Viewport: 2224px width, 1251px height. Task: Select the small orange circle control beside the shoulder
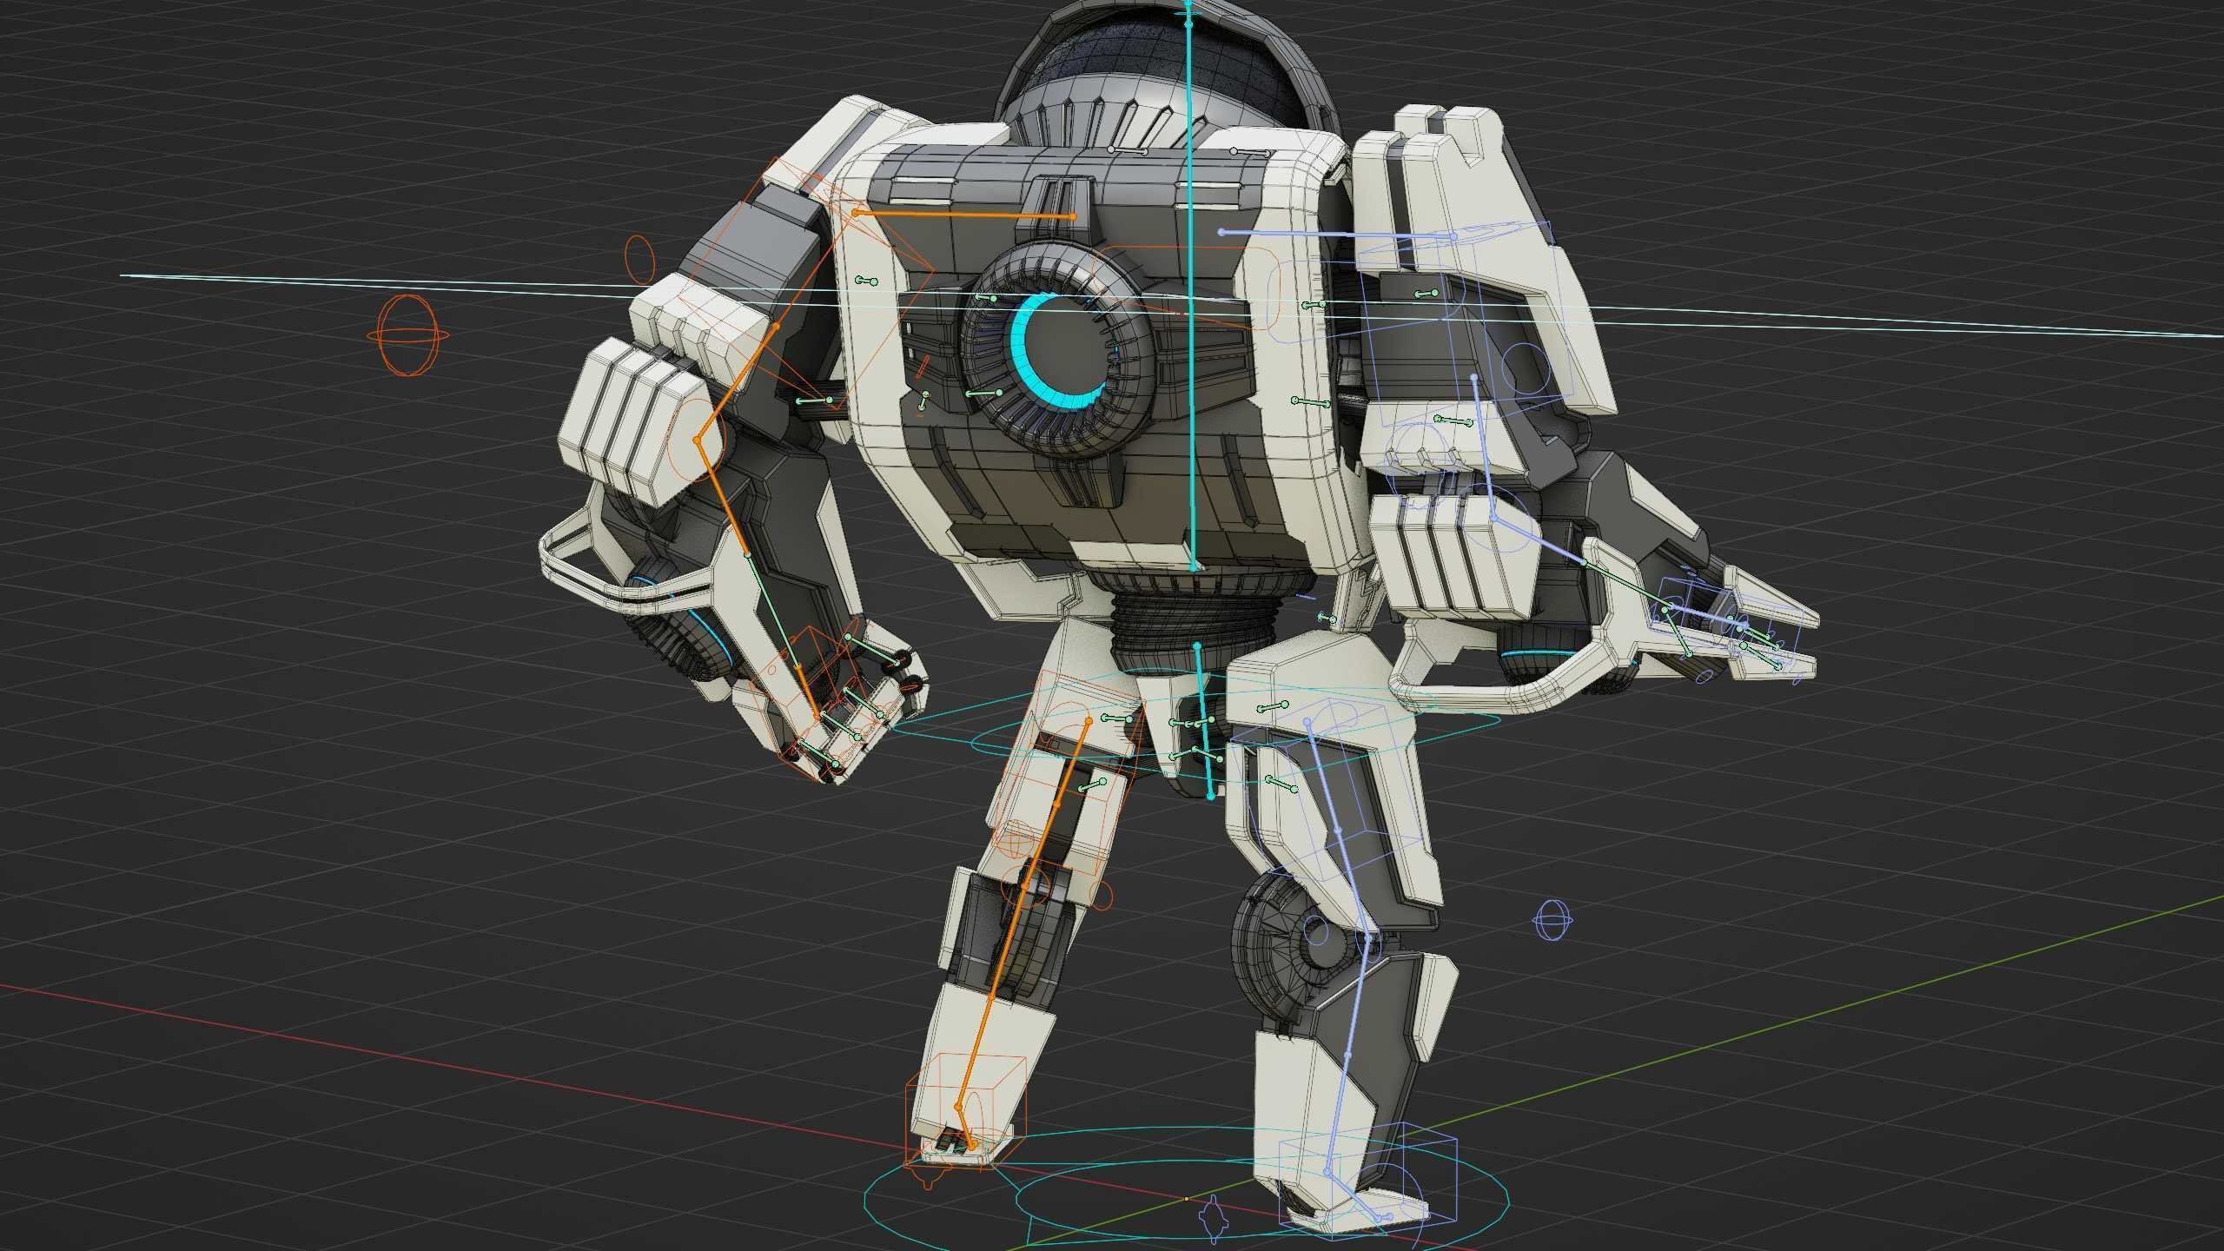tap(639, 258)
